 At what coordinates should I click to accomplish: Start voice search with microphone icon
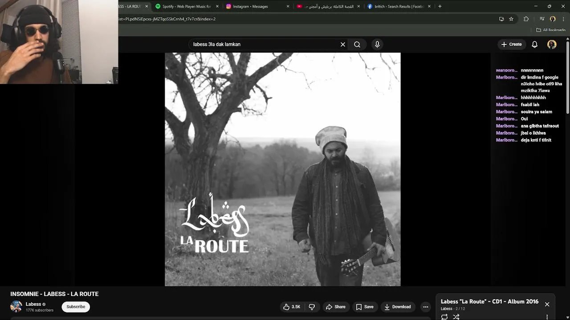(x=377, y=44)
